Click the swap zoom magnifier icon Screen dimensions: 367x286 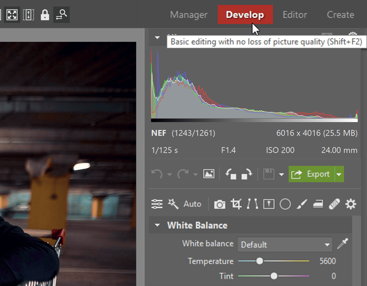click(61, 14)
